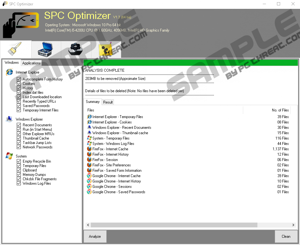
Task: Switch to the Windows tab
Action: 12,63
